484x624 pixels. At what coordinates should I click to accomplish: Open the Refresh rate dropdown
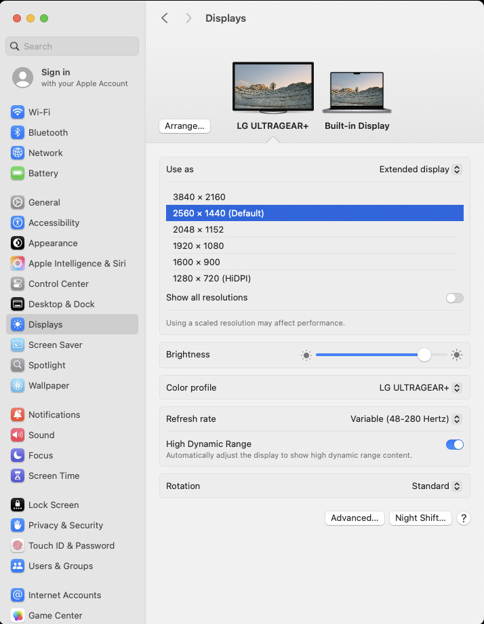coord(405,419)
